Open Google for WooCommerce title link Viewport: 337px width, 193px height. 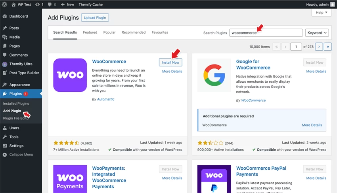click(253, 64)
